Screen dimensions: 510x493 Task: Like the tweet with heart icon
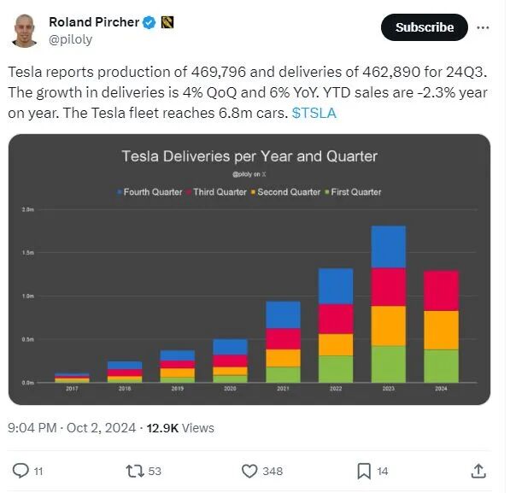tap(249, 471)
